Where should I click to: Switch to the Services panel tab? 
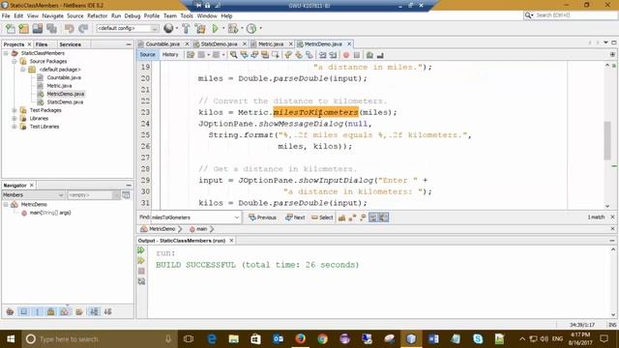pos(71,44)
